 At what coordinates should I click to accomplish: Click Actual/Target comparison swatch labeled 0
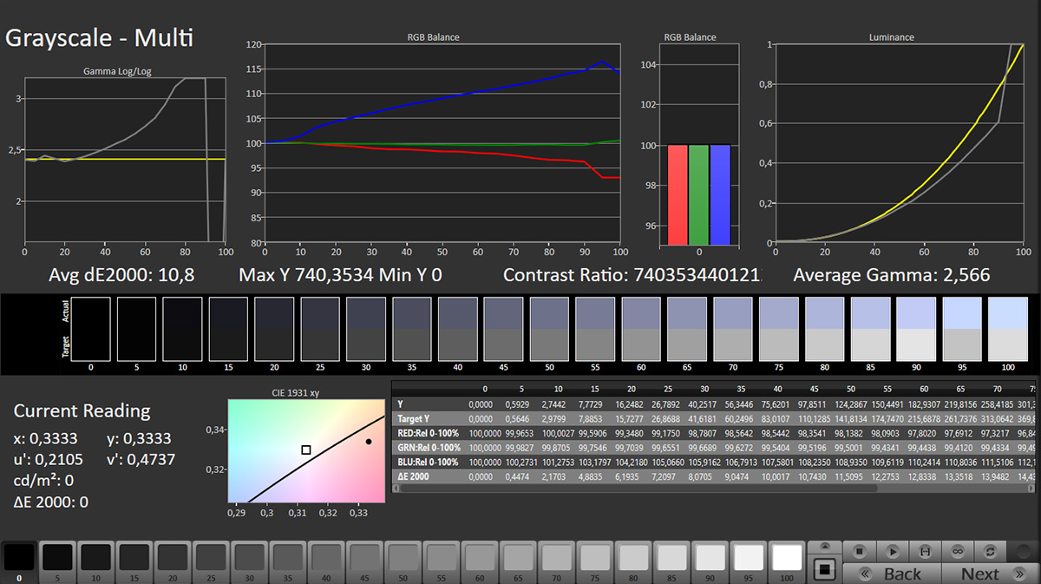91,329
